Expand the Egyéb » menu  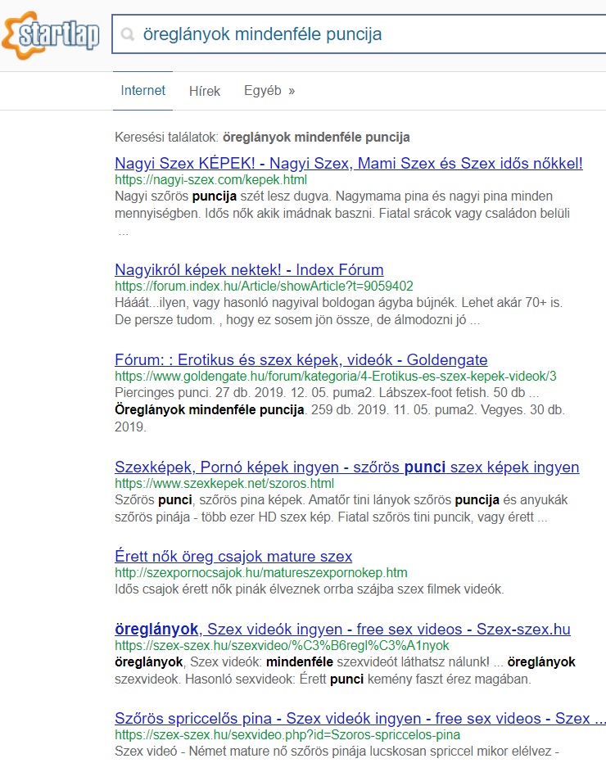[x=269, y=91]
